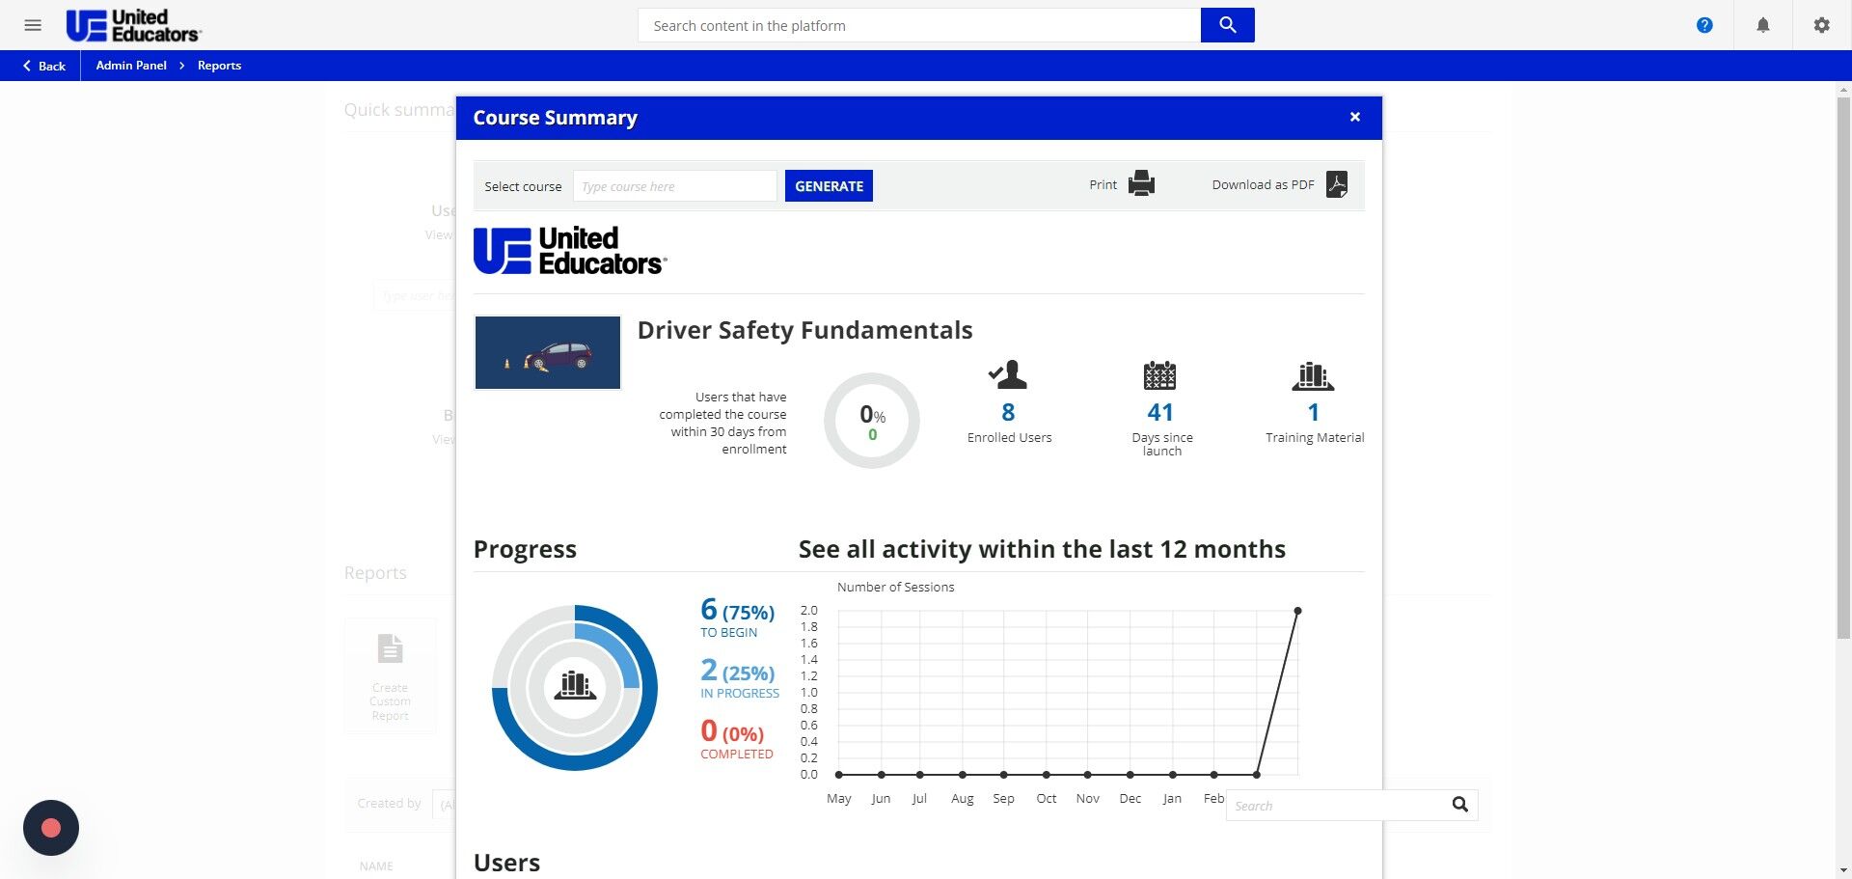Open the settings gear icon
This screenshot has height=879, width=1852.
1821,25
